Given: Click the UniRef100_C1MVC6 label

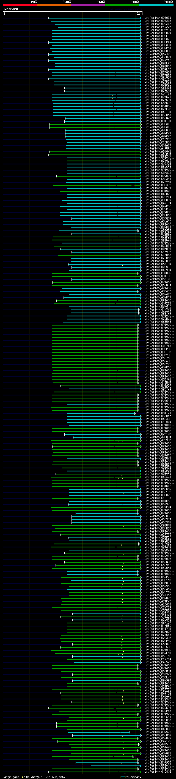Looking at the screenshot, I should coord(158,139).
